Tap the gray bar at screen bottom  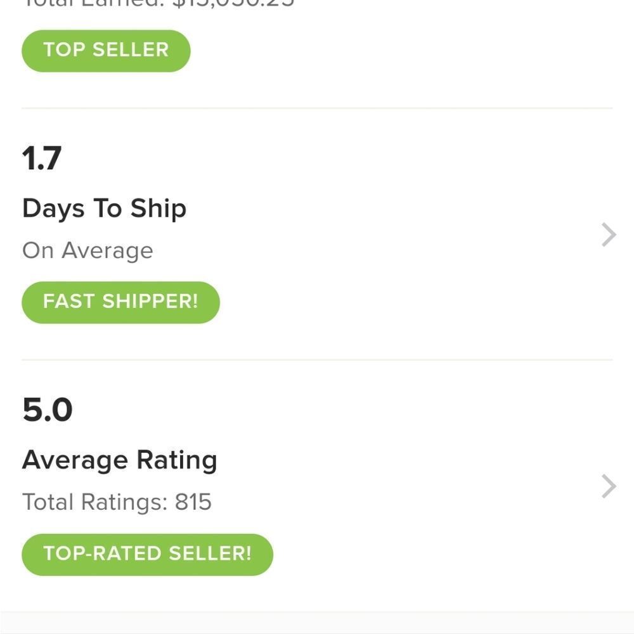317,623
